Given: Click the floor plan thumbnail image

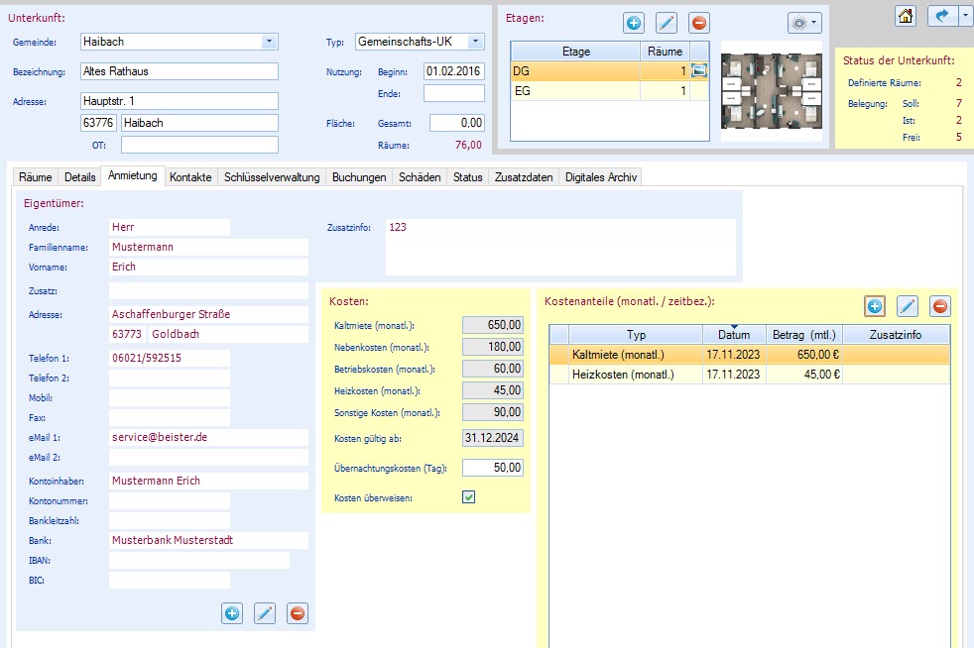Looking at the screenshot, I should click(773, 94).
